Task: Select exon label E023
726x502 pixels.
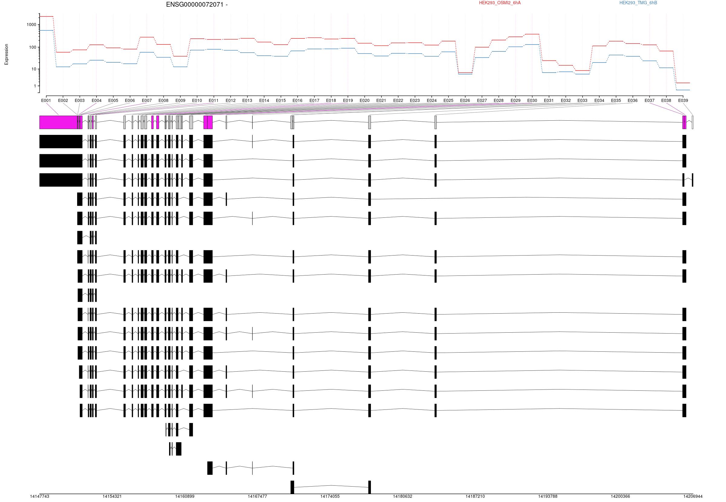Action: pos(415,101)
